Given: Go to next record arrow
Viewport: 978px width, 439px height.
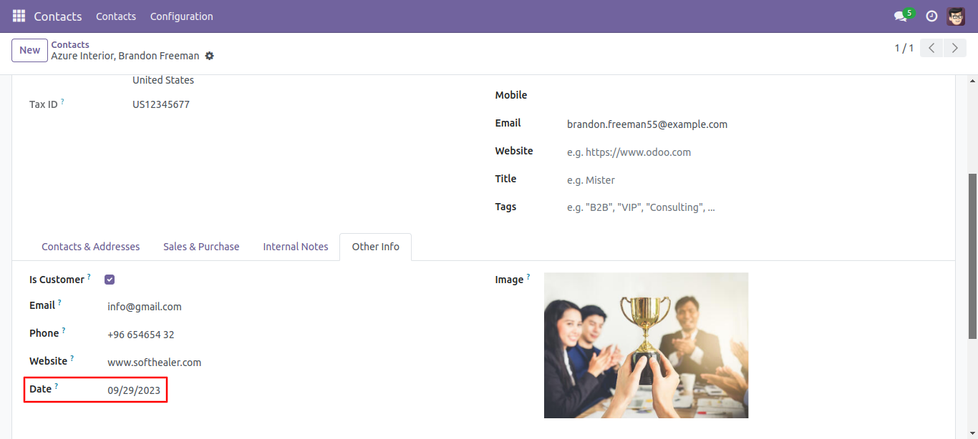Looking at the screenshot, I should (954, 48).
